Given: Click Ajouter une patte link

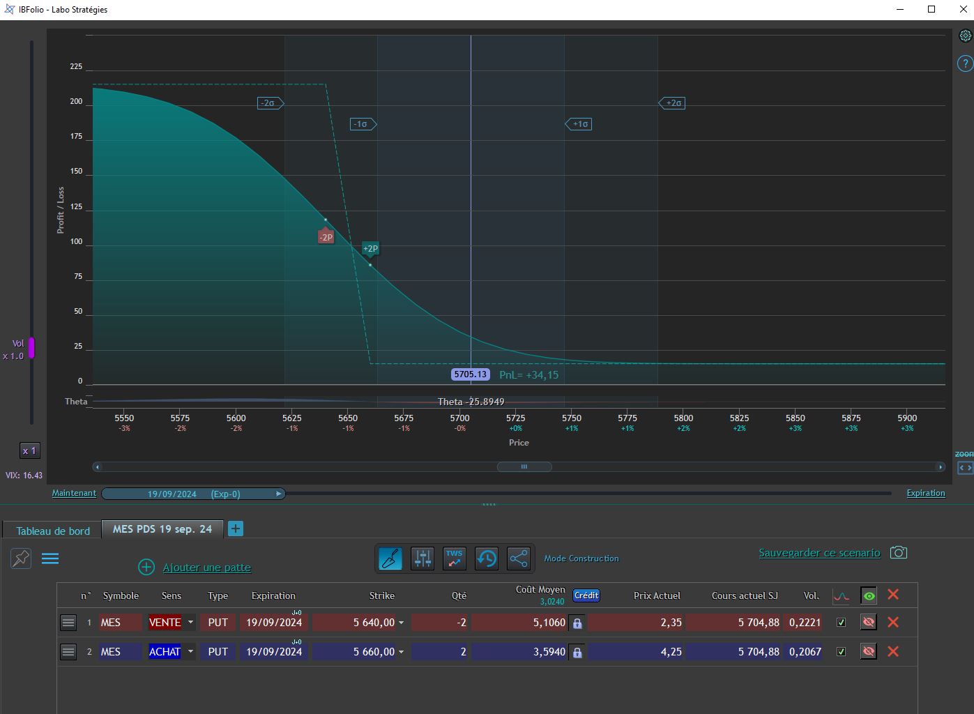Looking at the screenshot, I should pyautogui.click(x=207, y=568).
